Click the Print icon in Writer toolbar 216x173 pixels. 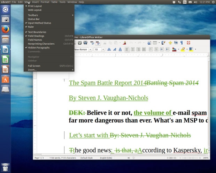click(x=80, y=43)
